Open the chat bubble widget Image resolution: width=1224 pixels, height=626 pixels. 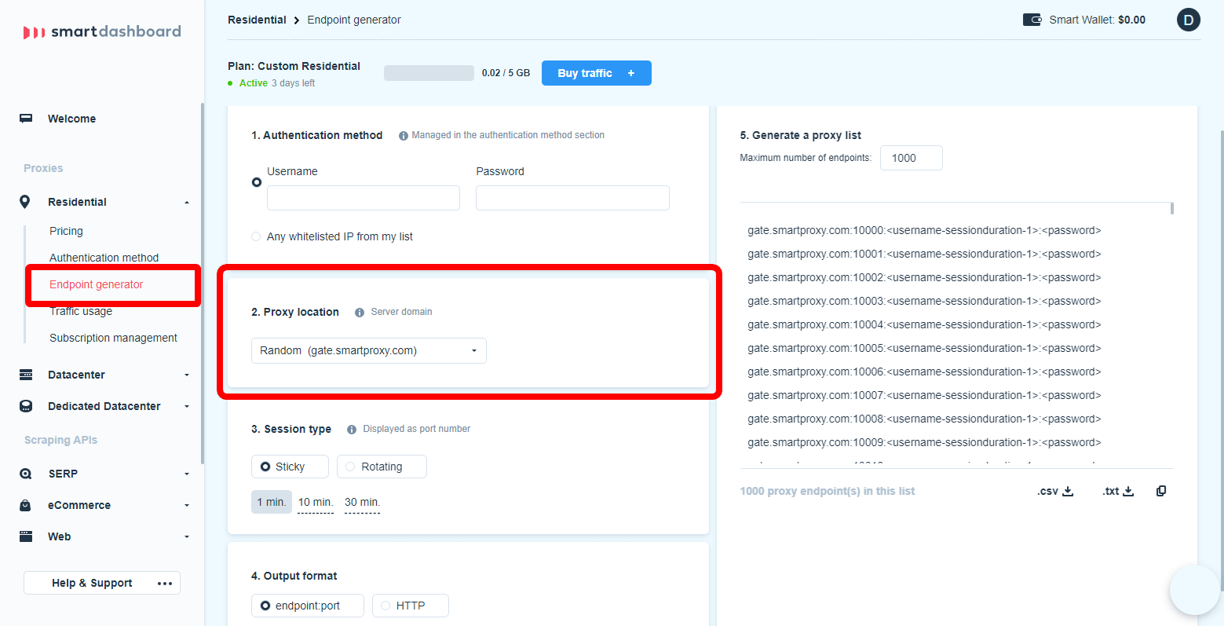point(1196,590)
